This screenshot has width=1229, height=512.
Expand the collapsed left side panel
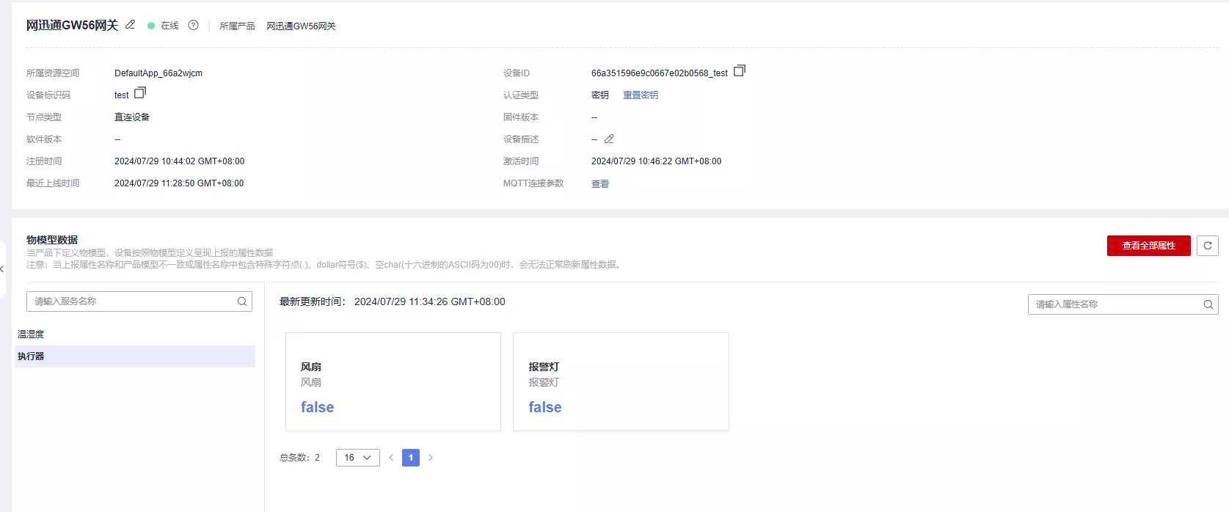pyautogui.click(x=3, y=269)
